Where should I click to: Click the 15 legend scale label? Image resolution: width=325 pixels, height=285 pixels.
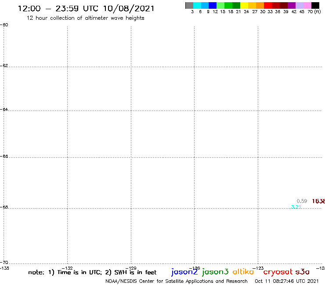[x=223, y=12]
